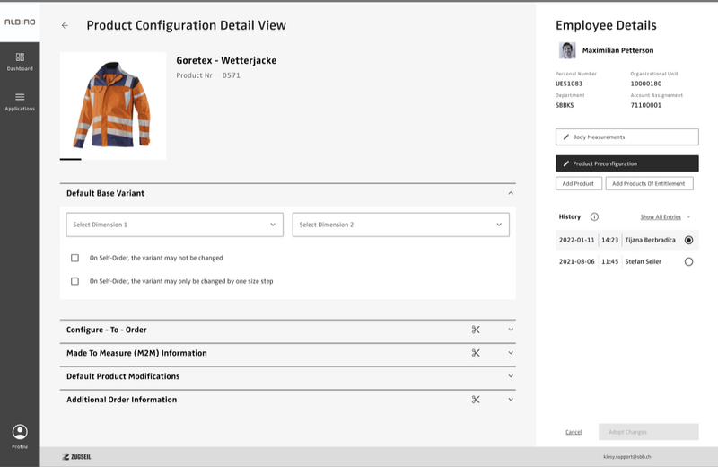Click scissors icon on Additional Order Information
Image resolution: width=718 pixels, height=467 pixels.
point(476,400)
